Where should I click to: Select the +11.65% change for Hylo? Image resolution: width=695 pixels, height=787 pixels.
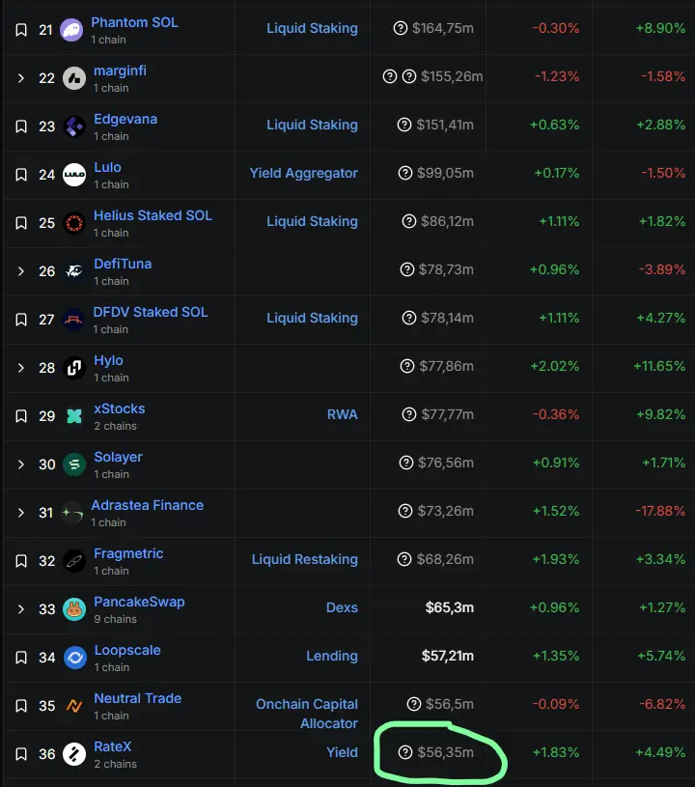click(x=659, y=366)
